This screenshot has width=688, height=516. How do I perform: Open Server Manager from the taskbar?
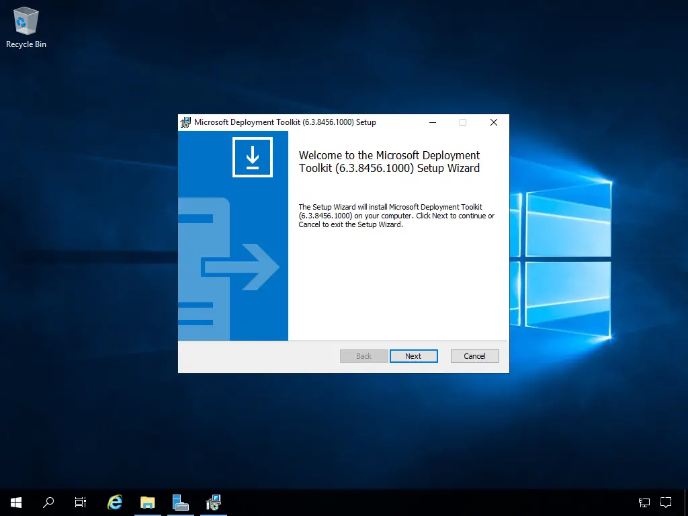click(x=180, y=503)
